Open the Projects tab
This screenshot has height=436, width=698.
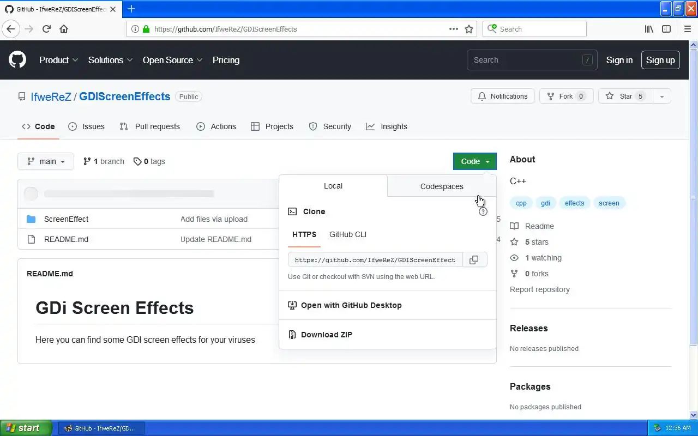272,126
